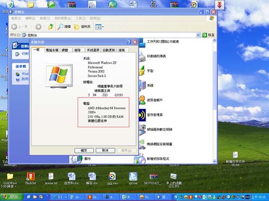Viewport: 269px width, 201px height.
Task: Select 早上的活動(23).JPG on desktop
Action: pyautogui.click(x=174, y=180)
